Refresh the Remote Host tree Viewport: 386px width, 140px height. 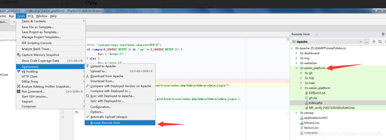[380, 42]
